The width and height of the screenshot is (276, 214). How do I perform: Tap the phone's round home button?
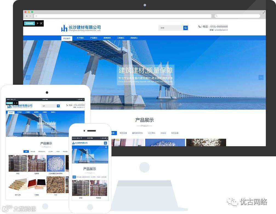[90, 207]
